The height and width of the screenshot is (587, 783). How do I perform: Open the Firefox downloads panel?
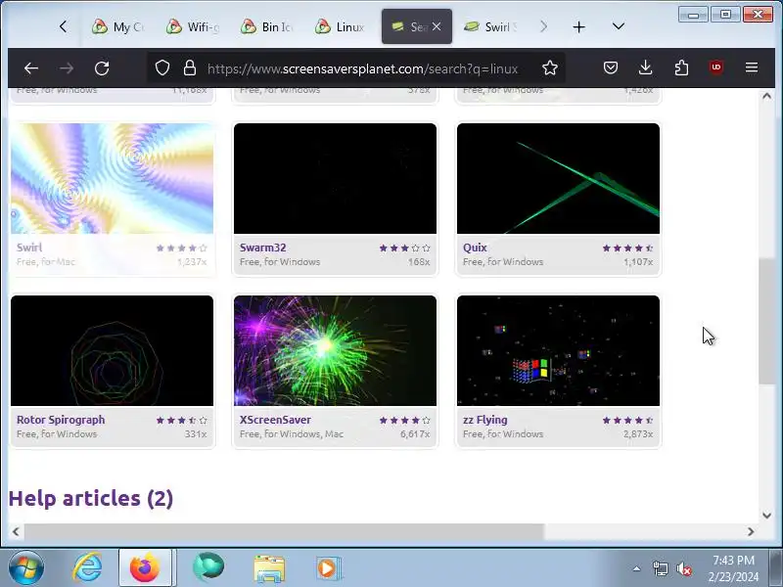(x=646, y=68)
